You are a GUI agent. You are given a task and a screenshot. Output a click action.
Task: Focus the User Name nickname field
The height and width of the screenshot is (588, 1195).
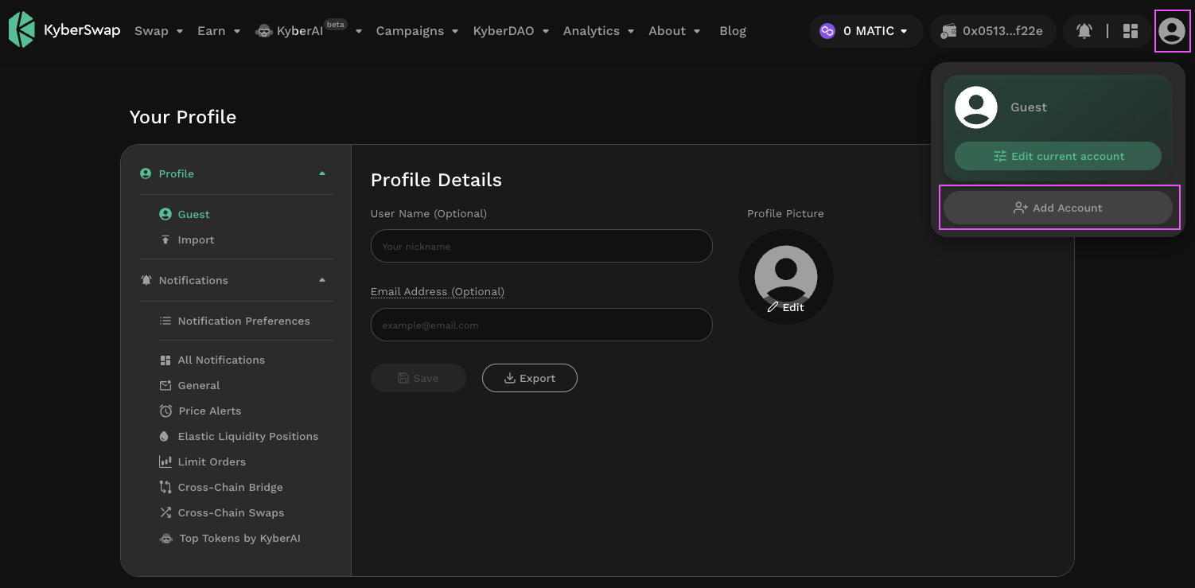pyautogui.click(x=541, y=246)
